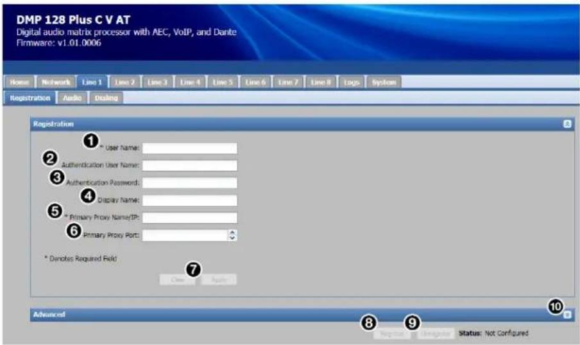
Task: Click the 'DMP 128 Plus C V AT' title
Action: [x=73, y=20]
